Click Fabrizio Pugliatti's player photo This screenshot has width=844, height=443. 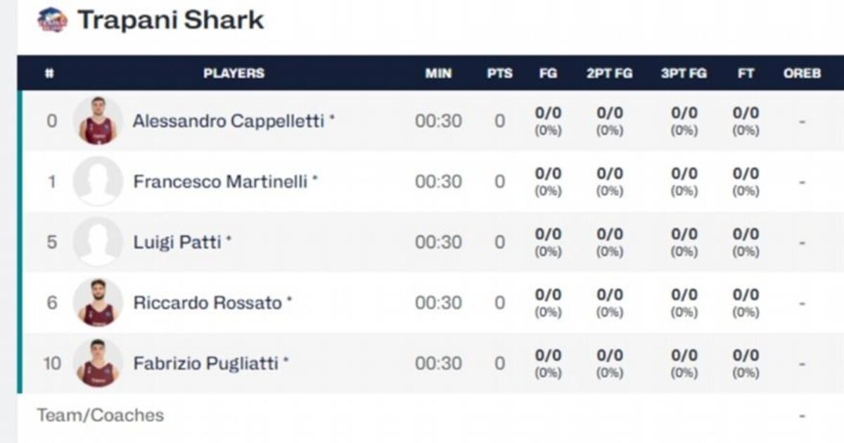coord(98,363)
